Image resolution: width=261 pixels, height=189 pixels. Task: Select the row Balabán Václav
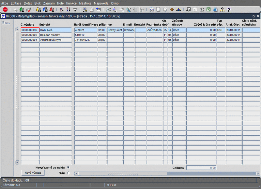click(55, 35)
